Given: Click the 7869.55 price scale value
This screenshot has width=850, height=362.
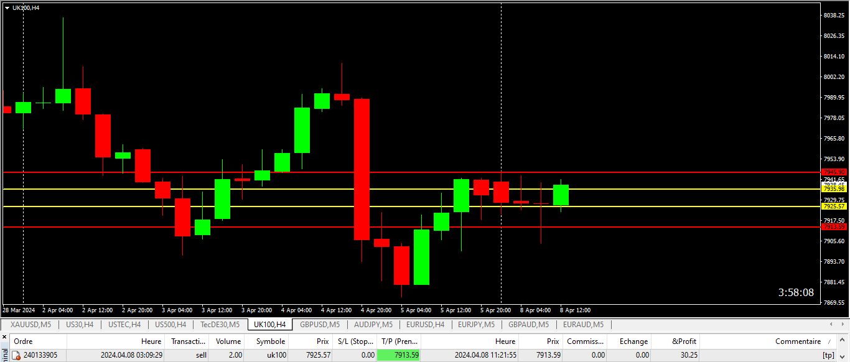Looking at the screenshot, I should [834, 302].
